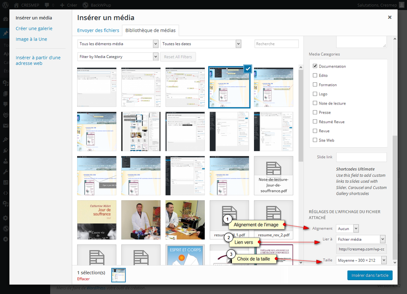Image resolution: width=407 pixels, height=294 pixels.
Task: Check the Note de lecture category
Action: click(315, 103)
